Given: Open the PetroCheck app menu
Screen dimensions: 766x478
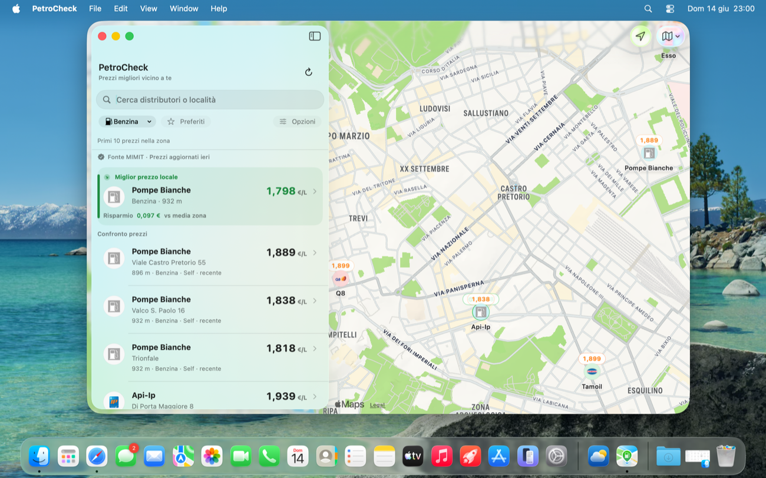Looking at the screenshot, I should pos(55,8).
